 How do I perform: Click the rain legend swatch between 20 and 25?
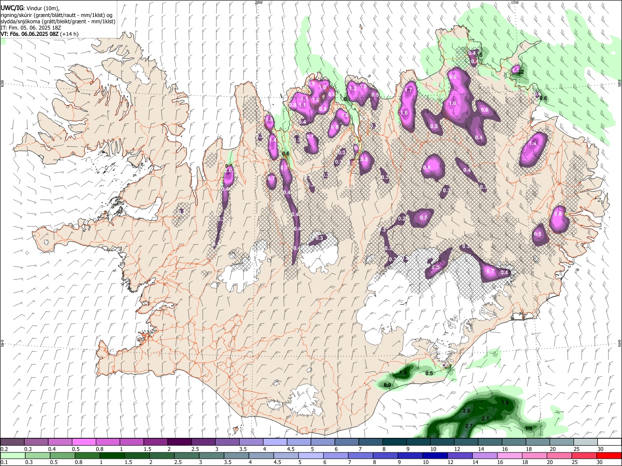click(x=559, y=456)
